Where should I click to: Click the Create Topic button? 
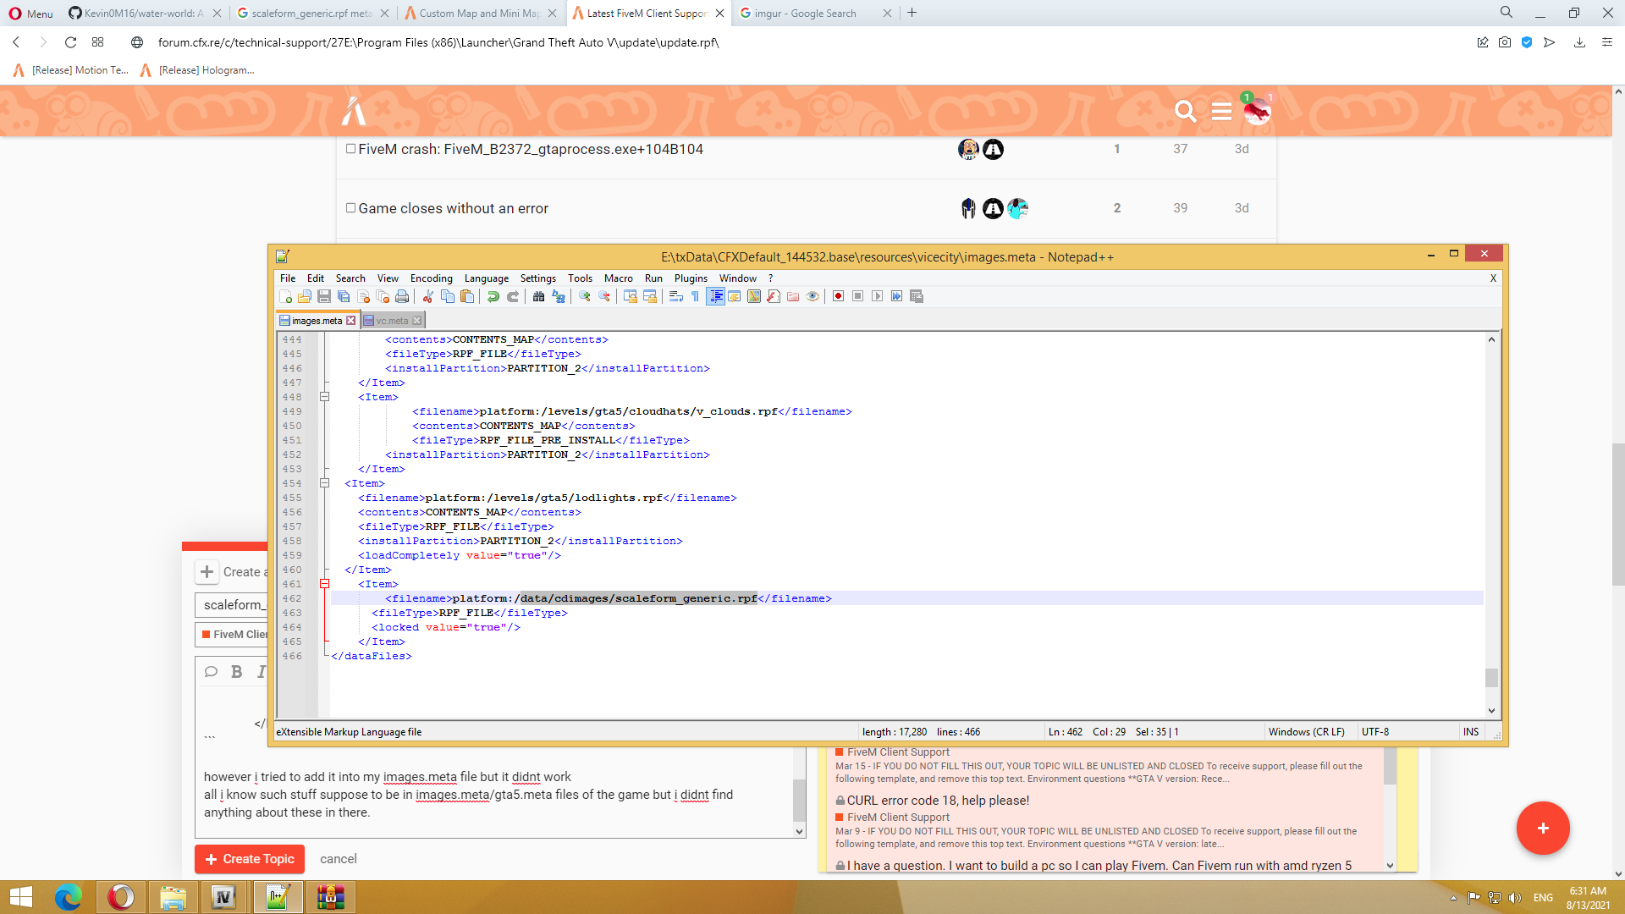(250, 859)
